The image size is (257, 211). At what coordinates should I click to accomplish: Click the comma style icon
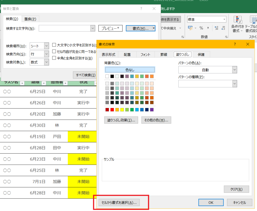(x=208, y=28)
